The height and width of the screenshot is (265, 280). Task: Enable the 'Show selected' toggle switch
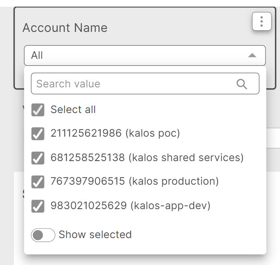coord(43,235)
